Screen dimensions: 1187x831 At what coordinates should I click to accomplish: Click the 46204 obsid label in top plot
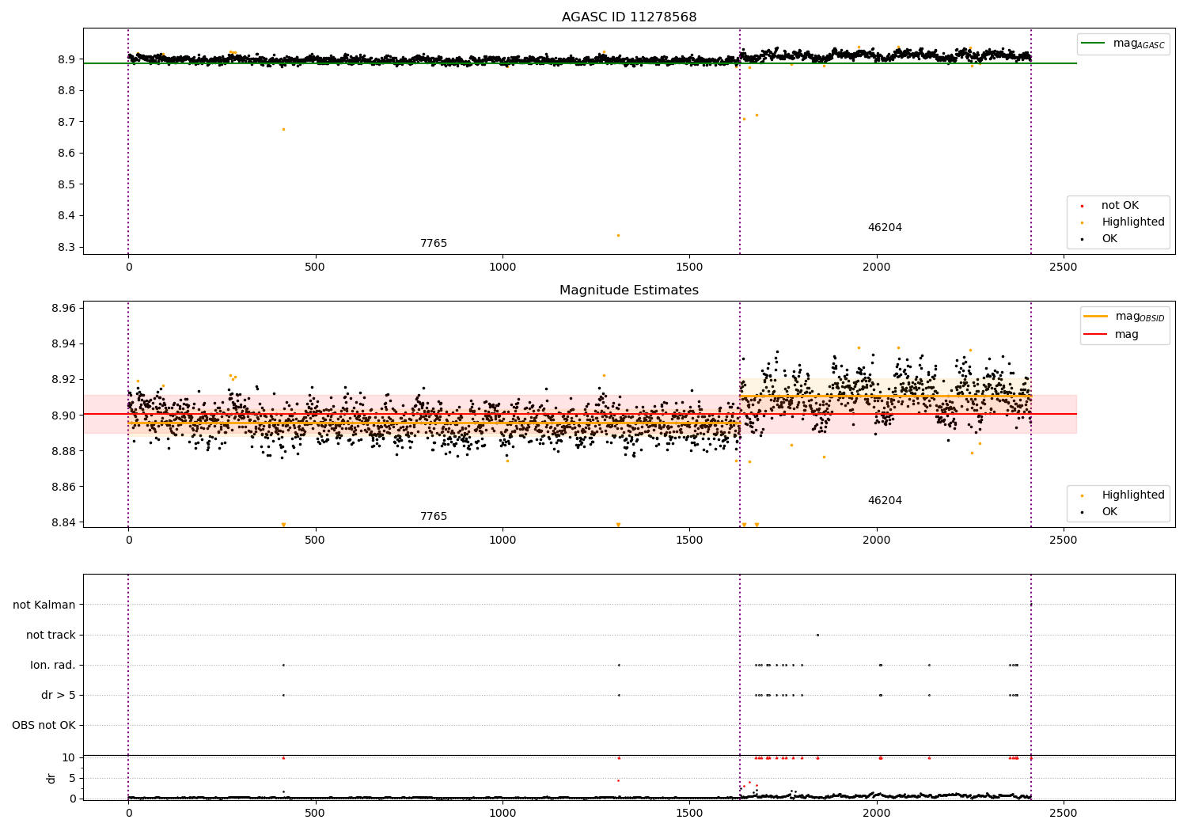885,228
